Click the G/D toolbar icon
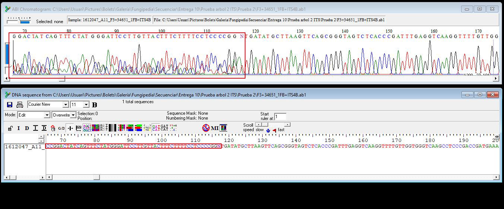Viewport: 504px width, 209px height. [61, 128]
